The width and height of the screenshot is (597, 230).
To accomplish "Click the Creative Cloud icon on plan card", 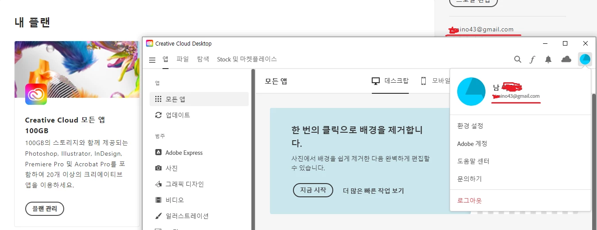I will click(x=36, y=94).
